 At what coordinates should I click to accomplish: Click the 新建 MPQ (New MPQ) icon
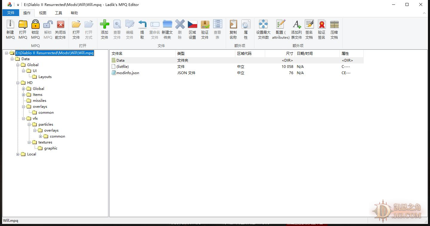pos(10,24)
